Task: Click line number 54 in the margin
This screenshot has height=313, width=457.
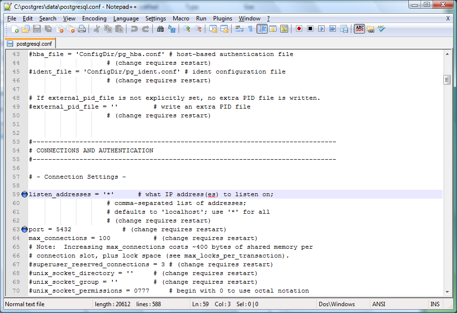Action: click(16, 150)
